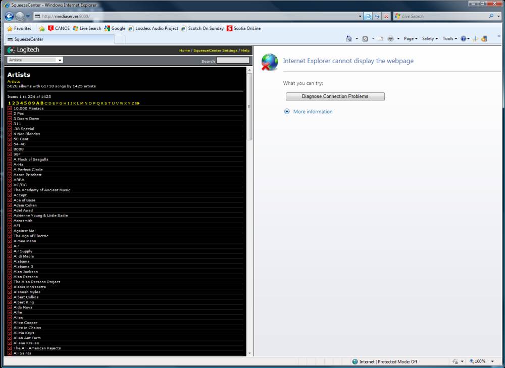Click the browser Back arrow button
Image resolution: width=505 pixels, height=368 pixels.
click(9, 16)
